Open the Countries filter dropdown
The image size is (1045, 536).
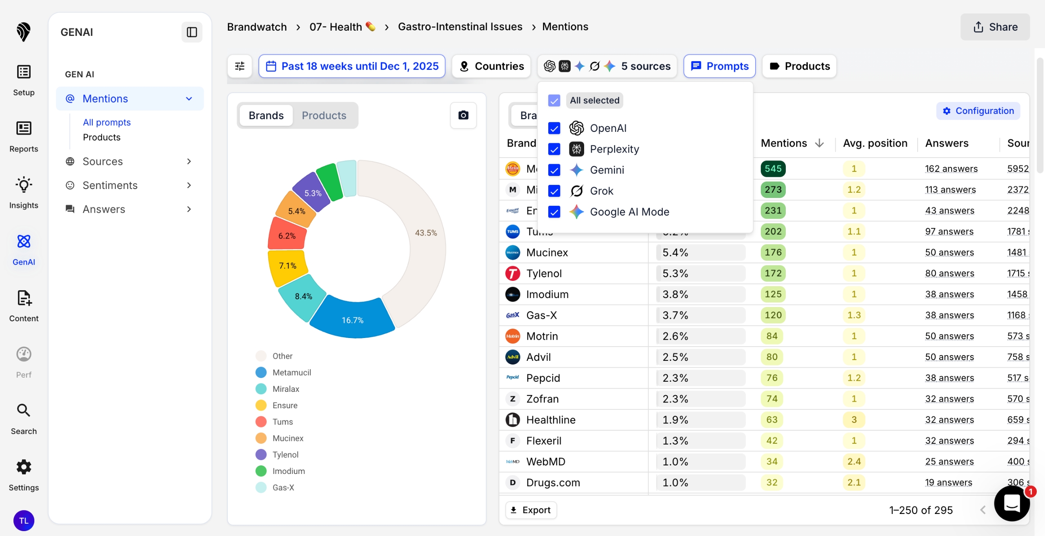(x=491, y=66)
